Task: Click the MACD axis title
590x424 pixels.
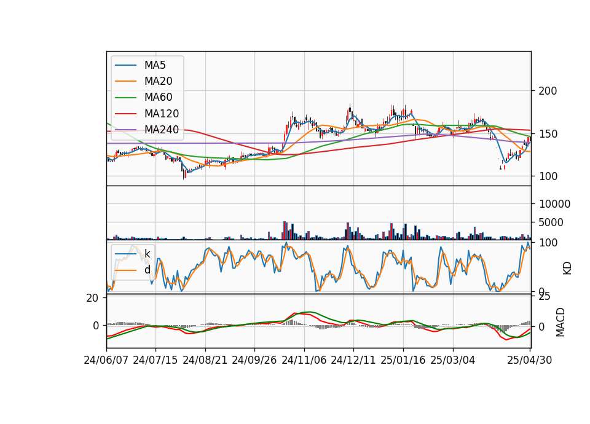Action: pos(560,322)
